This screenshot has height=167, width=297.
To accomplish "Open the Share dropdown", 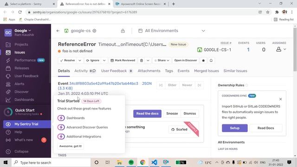I will click(162, 60).
